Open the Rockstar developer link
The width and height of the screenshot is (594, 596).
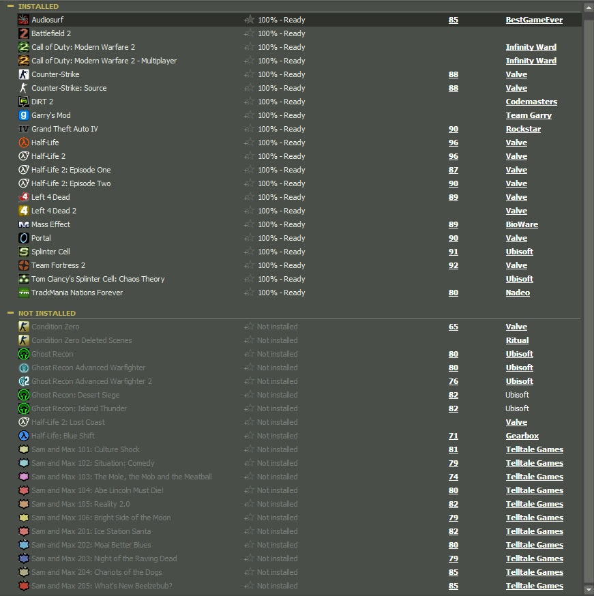pyautogui.click(x=523, y=129)
